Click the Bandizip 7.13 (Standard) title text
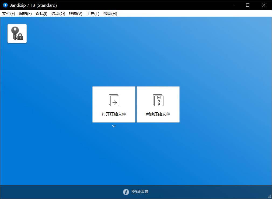The image size is (272, 199). point(33,5)
